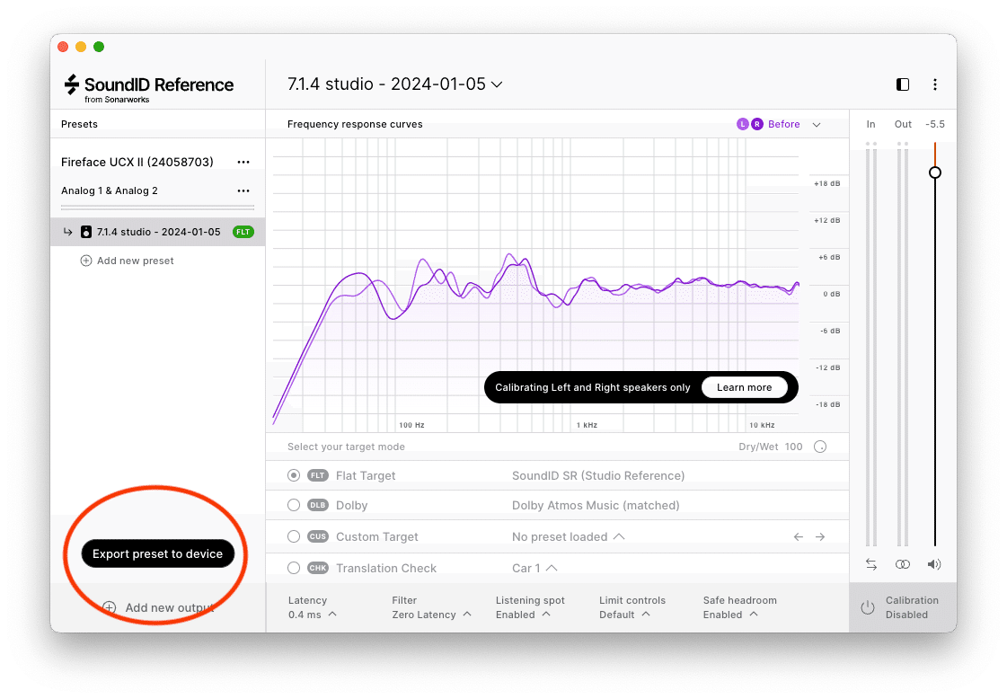Click the Calibration power icon
The image size is (1007, 699).
[x=868, y=607]
